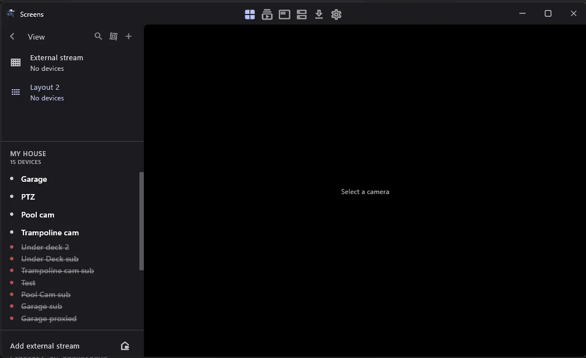This screenshot has width=586, height=358.
Task: Click the download icon in top toolbar
Action: coord(319,14)
